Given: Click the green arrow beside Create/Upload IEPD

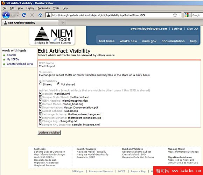Looking at the screenshot, I should coord(4,64).
